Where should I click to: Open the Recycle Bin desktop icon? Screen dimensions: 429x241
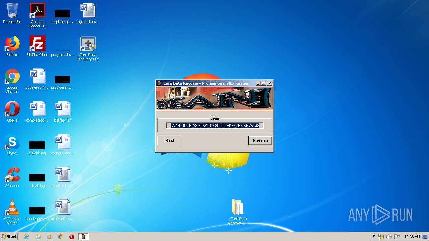12,14
